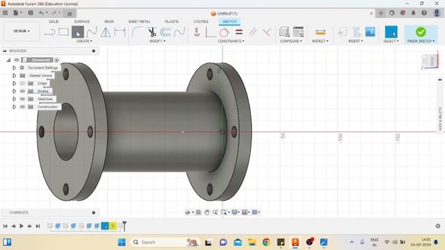Select the Mirror triangle tool
445x250 pixels.
(106, 32)
